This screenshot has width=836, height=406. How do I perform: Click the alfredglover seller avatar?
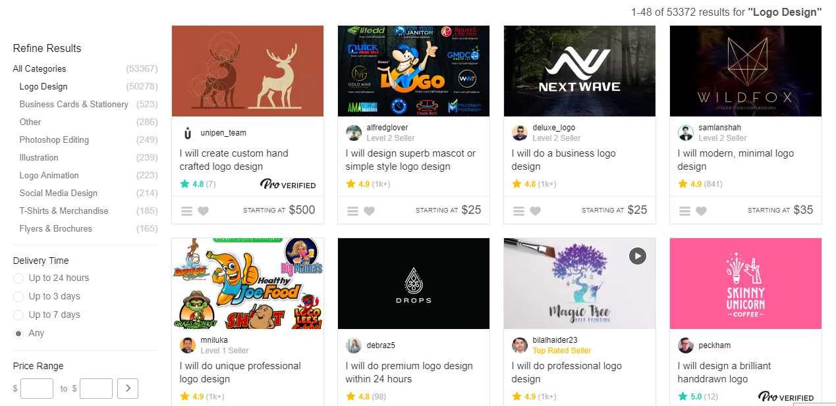click(354, 133)
